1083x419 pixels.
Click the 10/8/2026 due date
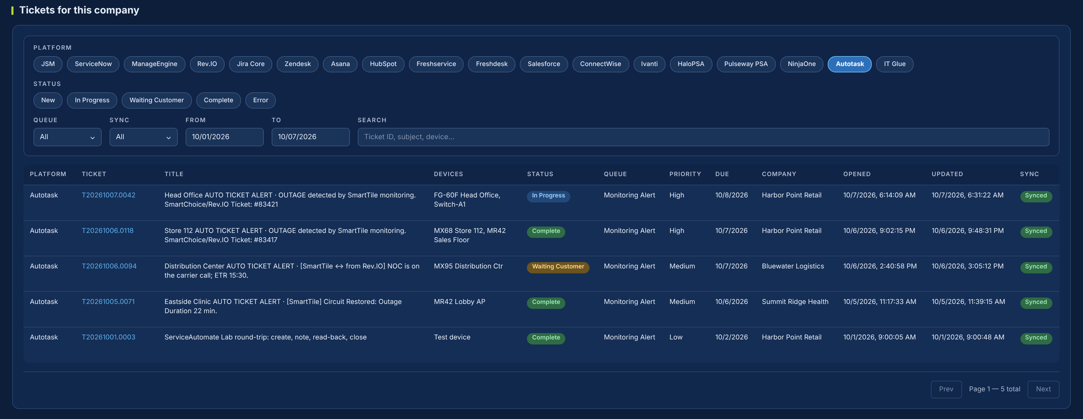731,195
